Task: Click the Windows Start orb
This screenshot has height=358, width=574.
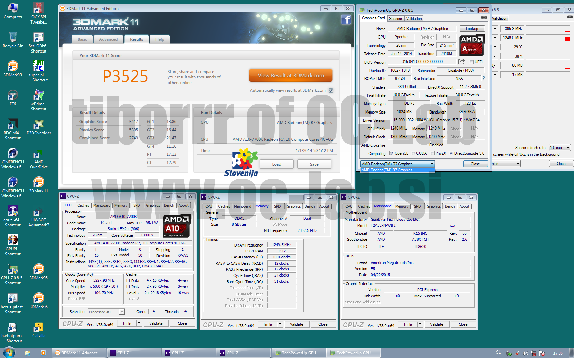Action: click(9, 353)
